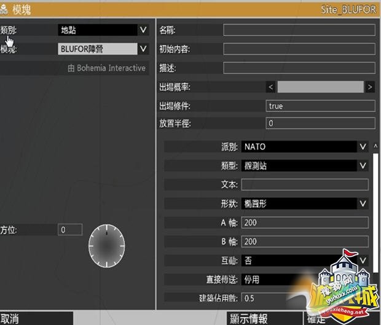The height and width of the screenshot is (325, 381).
Task: Select the 描述 text box
Action: (299, 68)
